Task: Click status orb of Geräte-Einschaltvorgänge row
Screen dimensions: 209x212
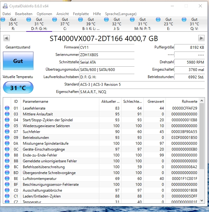Action: [7, 149]
